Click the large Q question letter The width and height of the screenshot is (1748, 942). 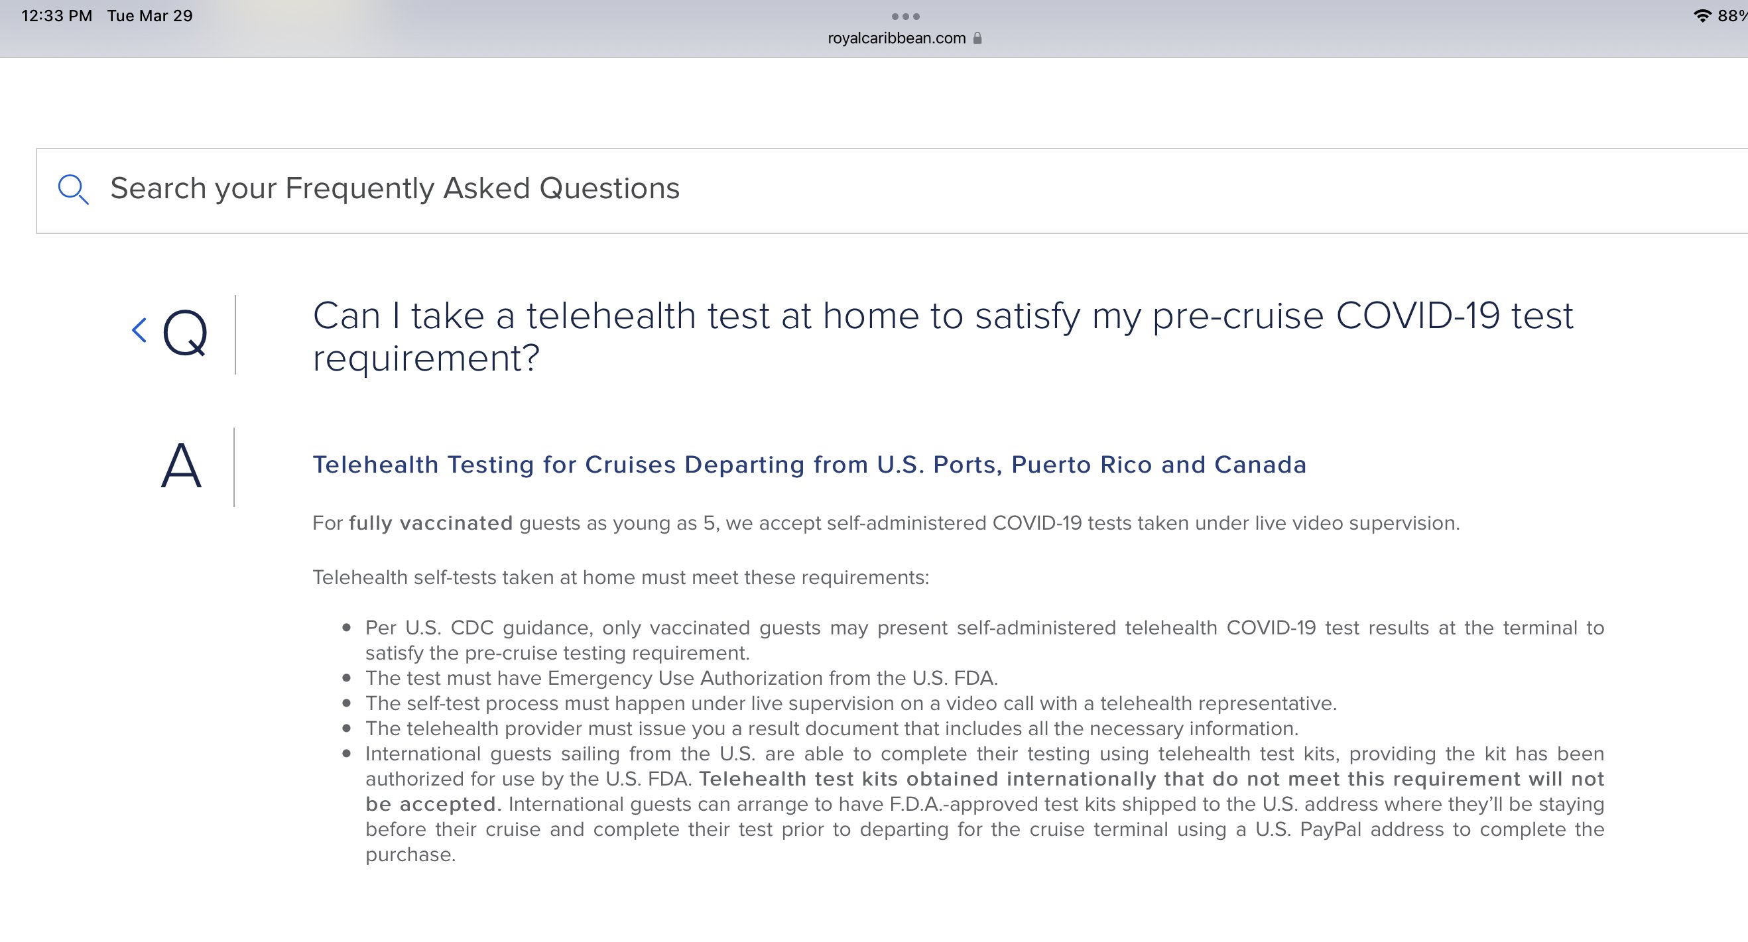[184, 332]
